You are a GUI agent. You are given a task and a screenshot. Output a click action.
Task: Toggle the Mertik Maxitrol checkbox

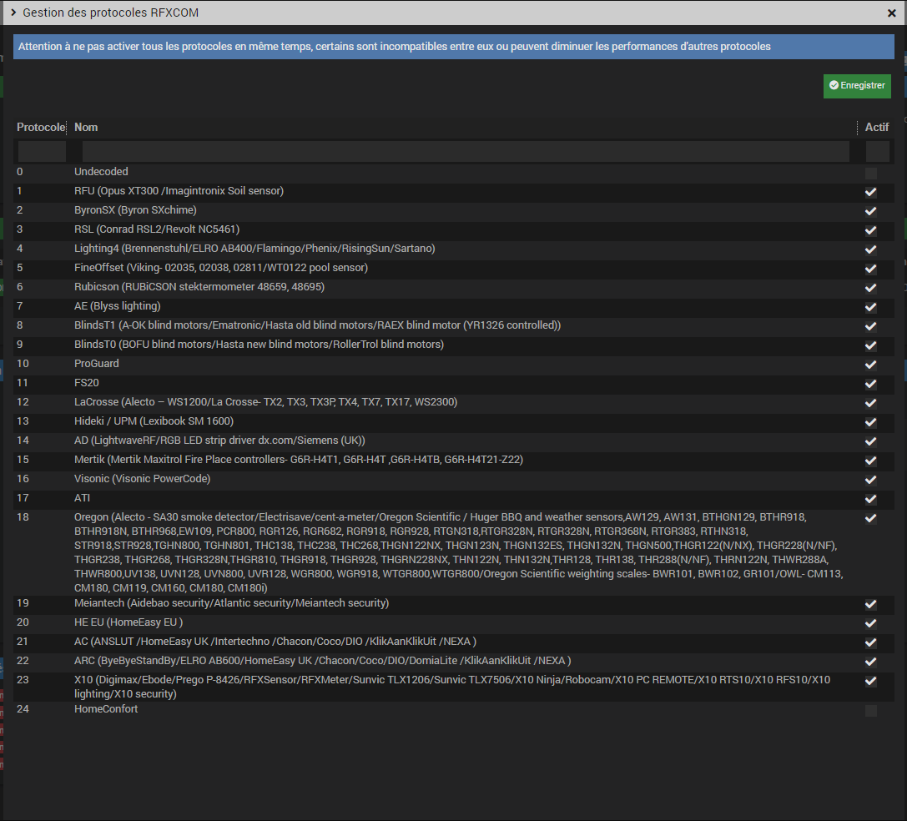point(870,461)
